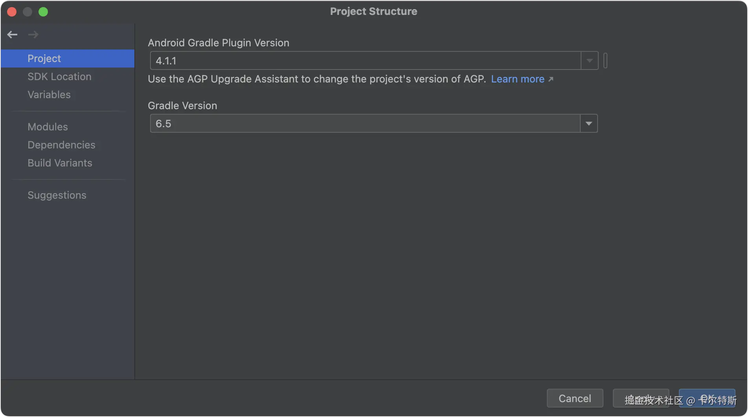
Task: Switch to the Dependencies section
Action: click(61, 145)
